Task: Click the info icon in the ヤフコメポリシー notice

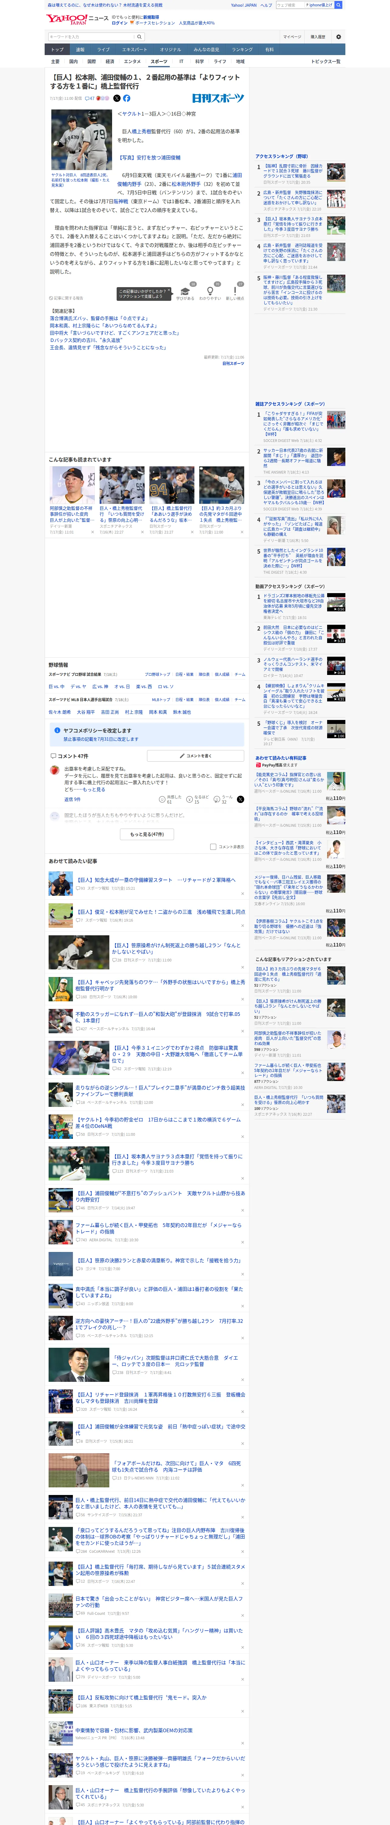Action: 57,730
